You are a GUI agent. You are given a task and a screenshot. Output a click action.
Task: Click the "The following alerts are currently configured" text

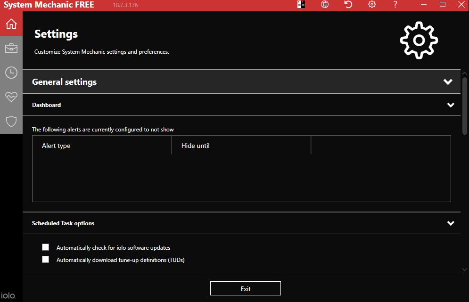[103, 130]
